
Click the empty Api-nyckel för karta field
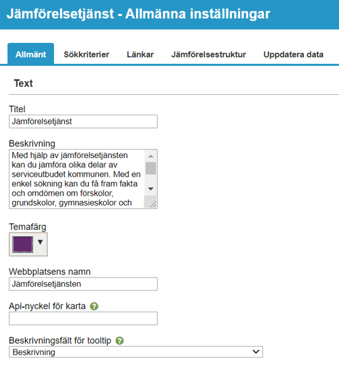83,318
